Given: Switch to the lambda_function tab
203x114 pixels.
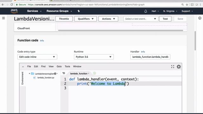Looking at the screenshot, I should pyautogui.click(x=79, y=73).
